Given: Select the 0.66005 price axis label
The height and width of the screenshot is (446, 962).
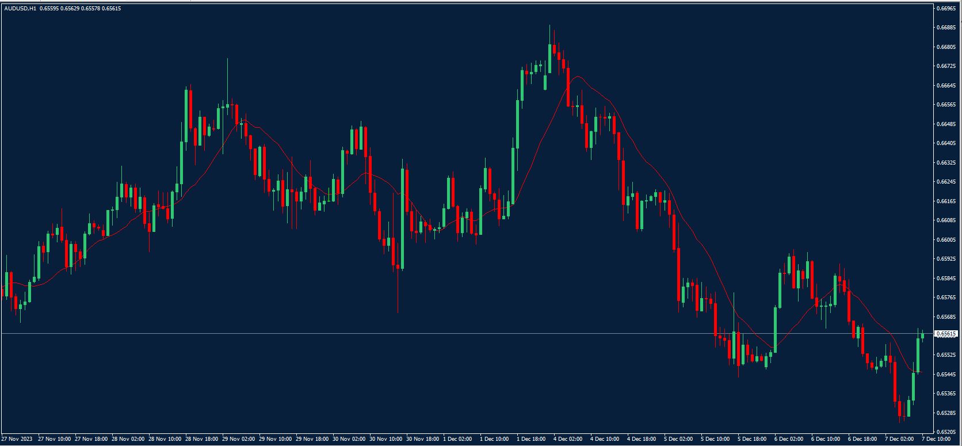Looking at the screenshot, I should (x=946, y=239).
